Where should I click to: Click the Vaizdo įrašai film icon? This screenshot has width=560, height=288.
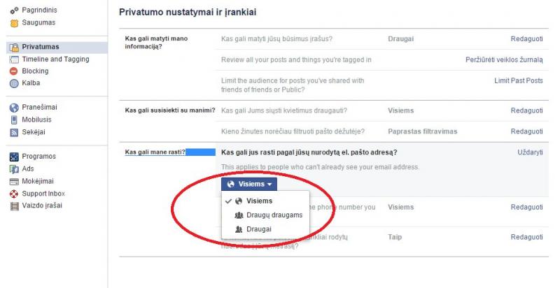(x=14, y=206)
